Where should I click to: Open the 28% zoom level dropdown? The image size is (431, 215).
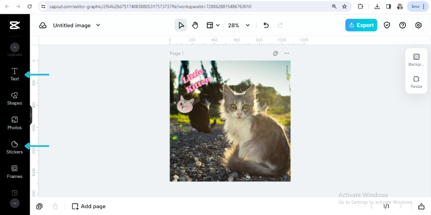(x=239, y=25)
